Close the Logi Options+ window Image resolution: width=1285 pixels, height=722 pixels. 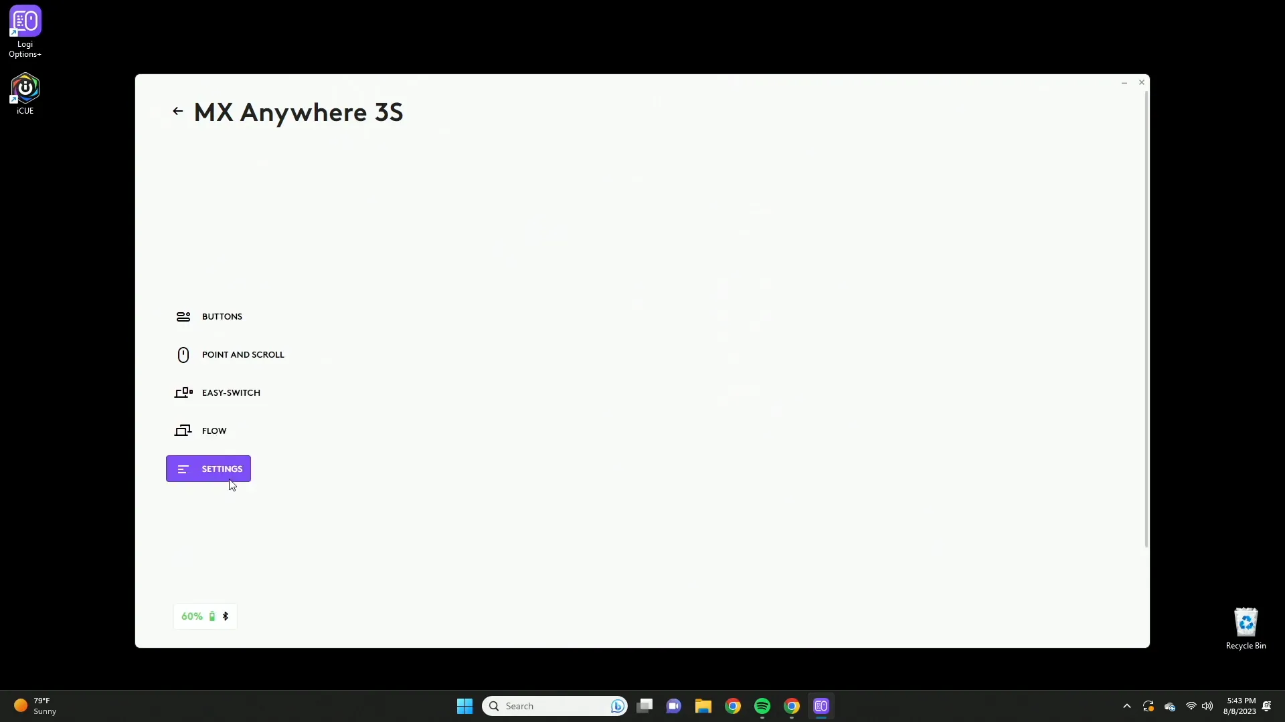tap(1142, 83)
